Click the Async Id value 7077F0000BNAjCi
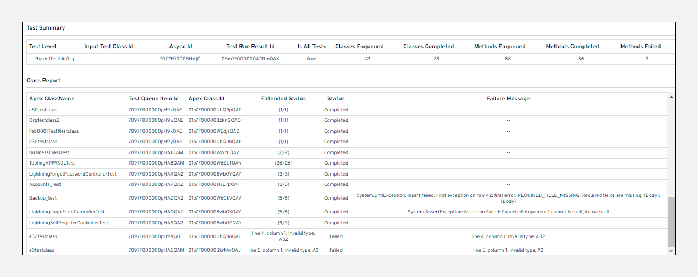Screen dimensions: 698x277 click(180, 59)
